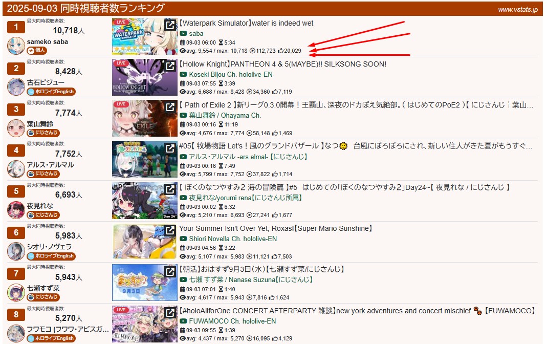547x344 pixels.
Task: Click name 古石ビジュー
Action: pos(46,83)
